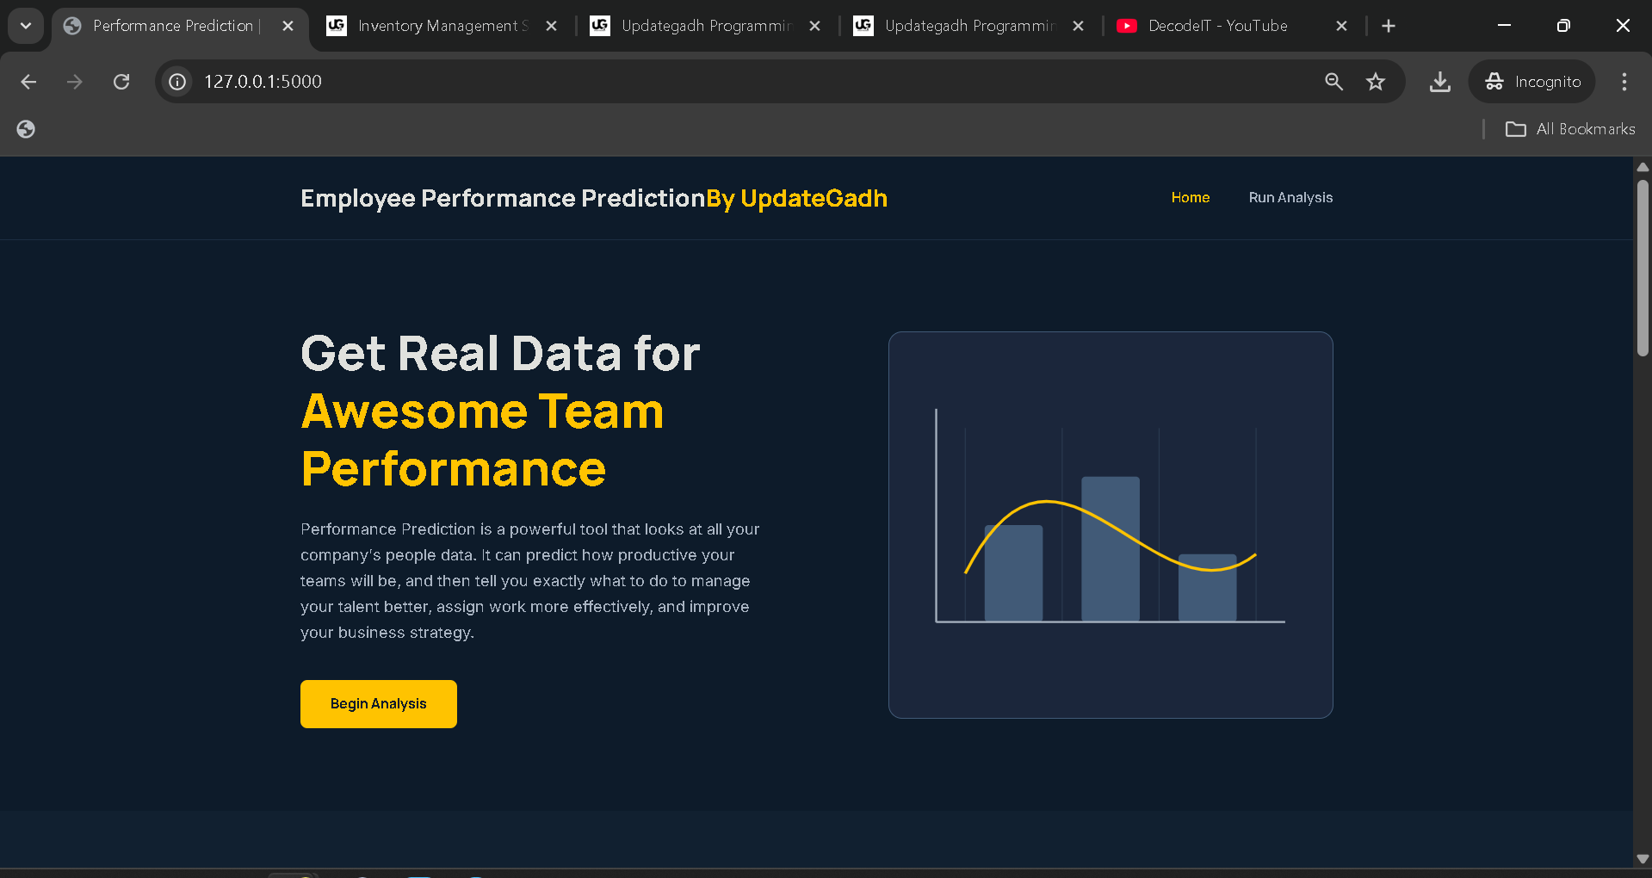Click the bar chart illustration card

(x=1111, y=525)
